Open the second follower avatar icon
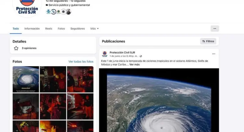The image size is (244, 132). point(54,12)
